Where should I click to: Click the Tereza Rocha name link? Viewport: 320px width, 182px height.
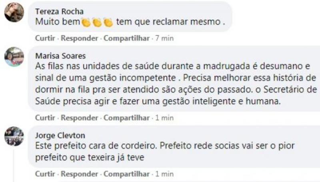[59, 12]
